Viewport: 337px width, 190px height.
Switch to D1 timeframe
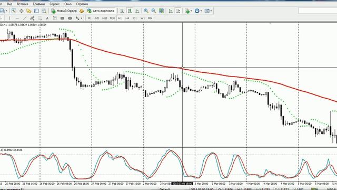(x=135, y=18)
